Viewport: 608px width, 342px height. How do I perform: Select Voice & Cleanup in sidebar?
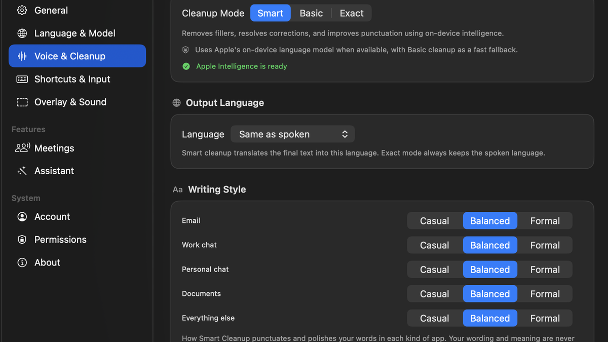[77, 56]
